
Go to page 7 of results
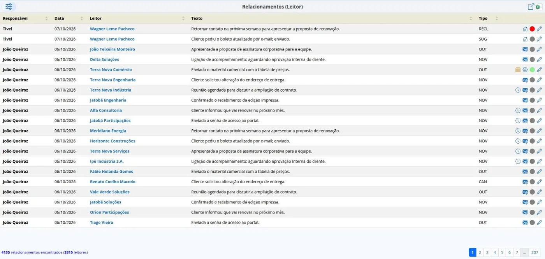pyautogui.click(x=517, y=252)
